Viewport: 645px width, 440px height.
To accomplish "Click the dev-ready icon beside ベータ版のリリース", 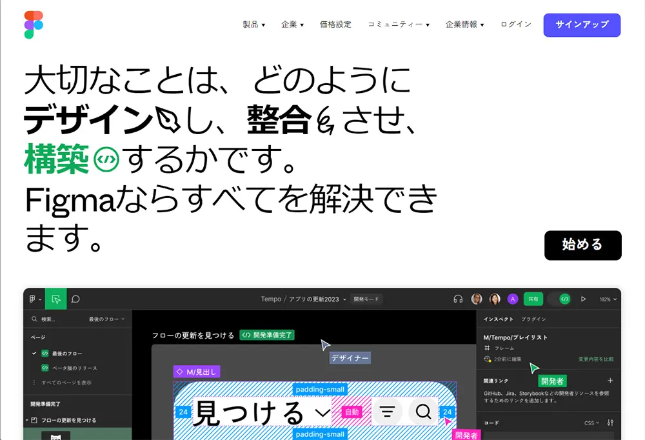I will [45, 368].
